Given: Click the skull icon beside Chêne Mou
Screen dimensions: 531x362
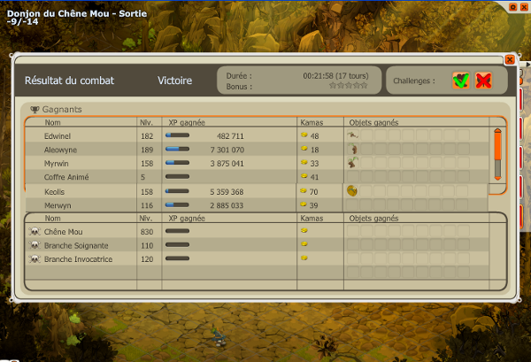Looking at the screenshot, I should click(x=35, y=232).
